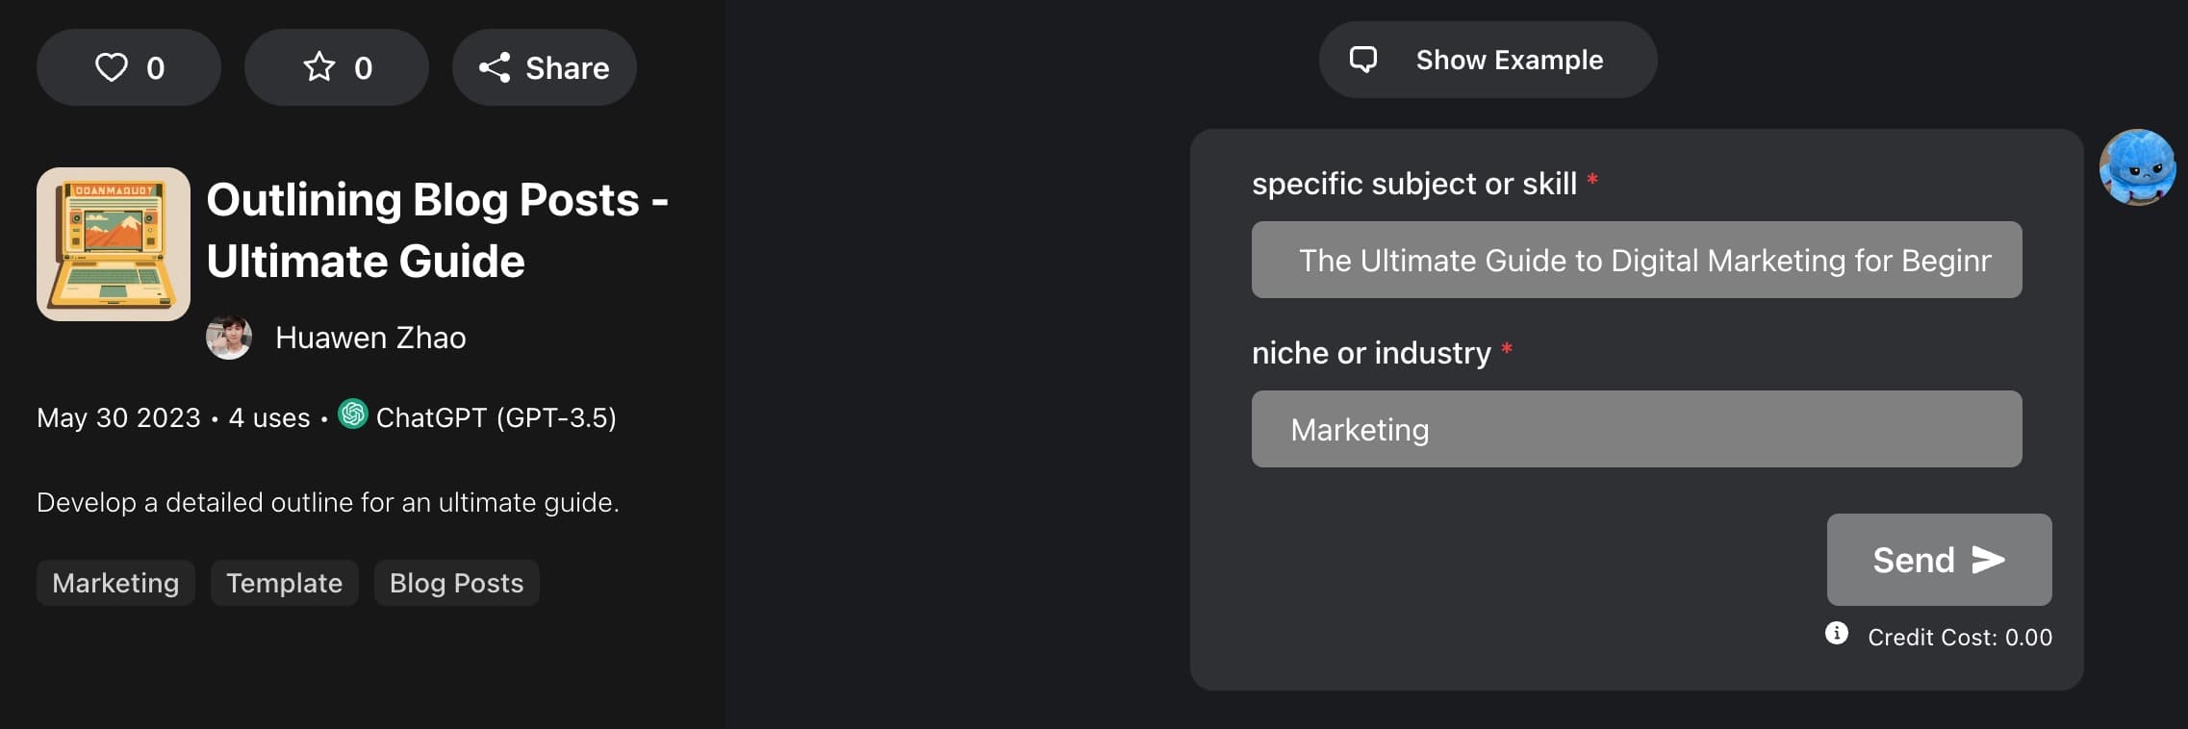
Task: Open the Show Example button
Action: 1488,60
